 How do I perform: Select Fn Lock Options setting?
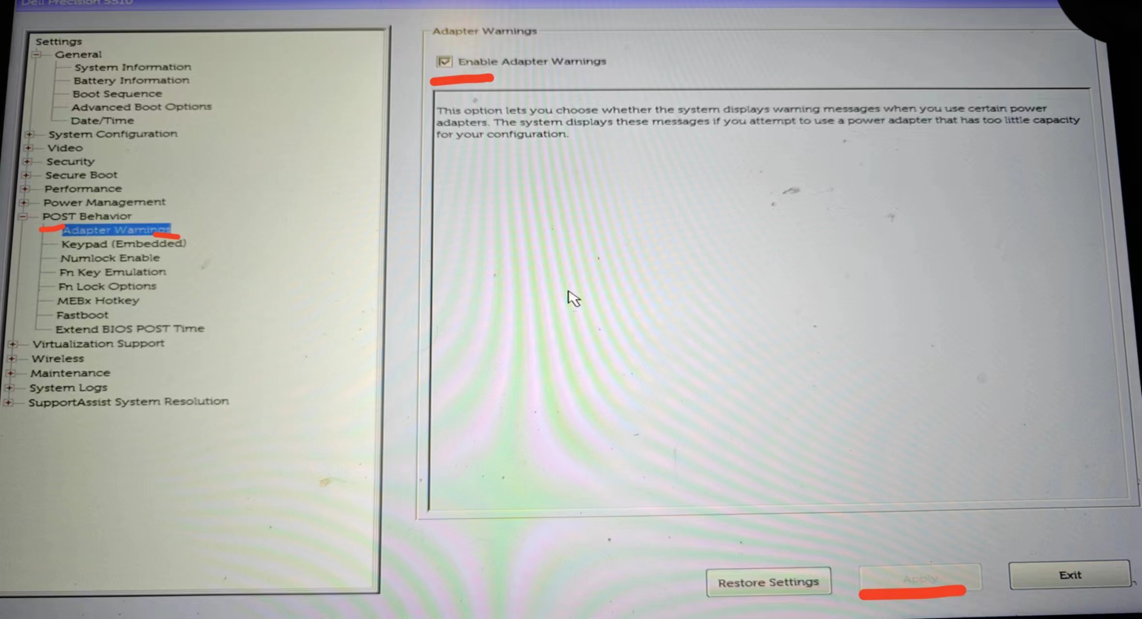[x=107, y=285]
